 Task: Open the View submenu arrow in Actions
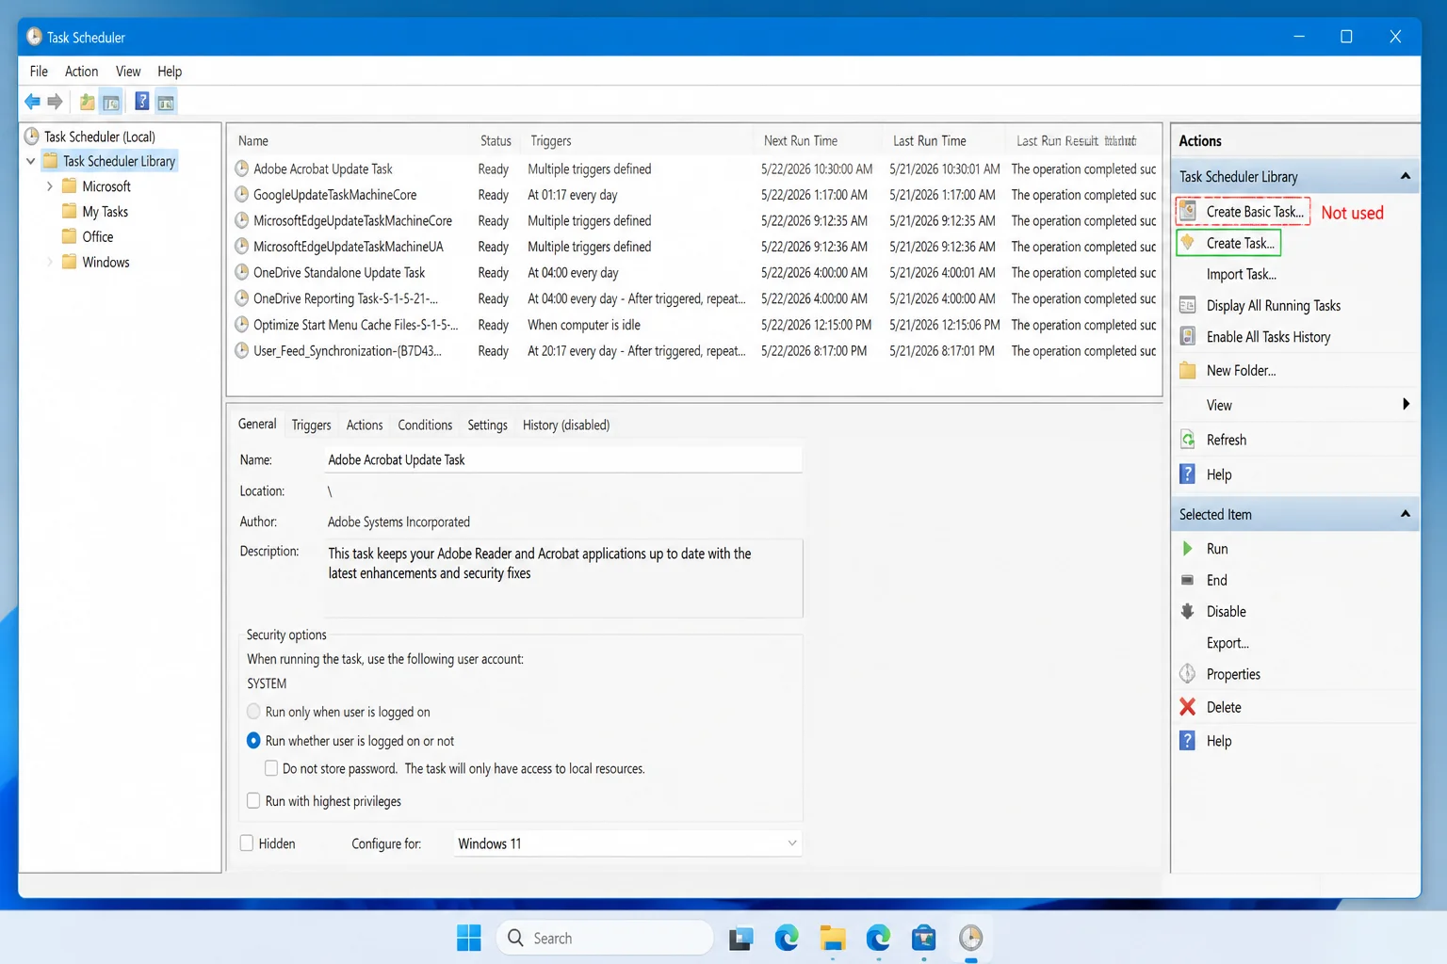tap(1406, 405)
